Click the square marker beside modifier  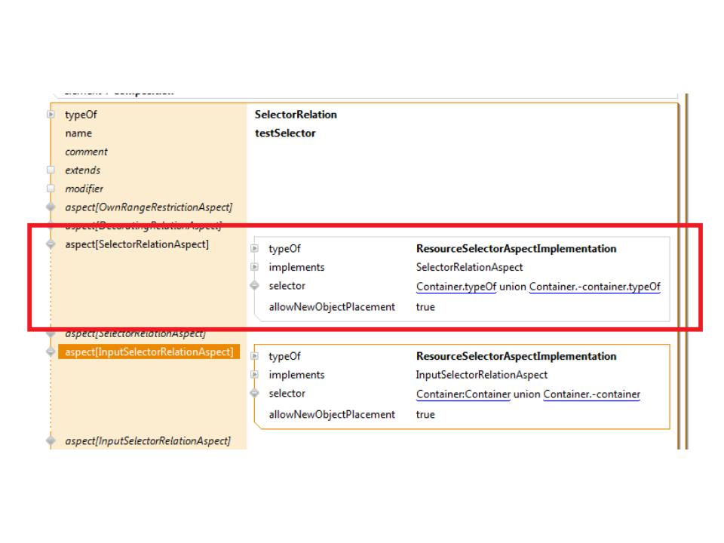coord(51,189)
